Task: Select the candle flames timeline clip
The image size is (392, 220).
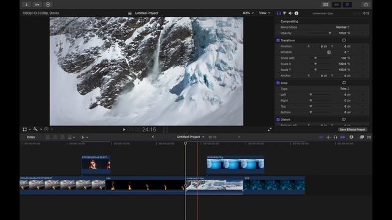Action: 145,185
